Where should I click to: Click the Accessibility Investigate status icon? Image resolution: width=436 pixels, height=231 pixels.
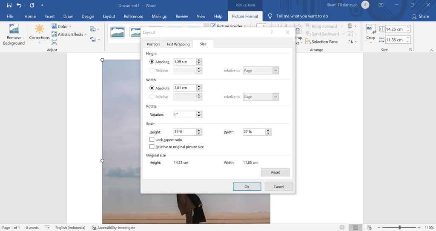94,228
